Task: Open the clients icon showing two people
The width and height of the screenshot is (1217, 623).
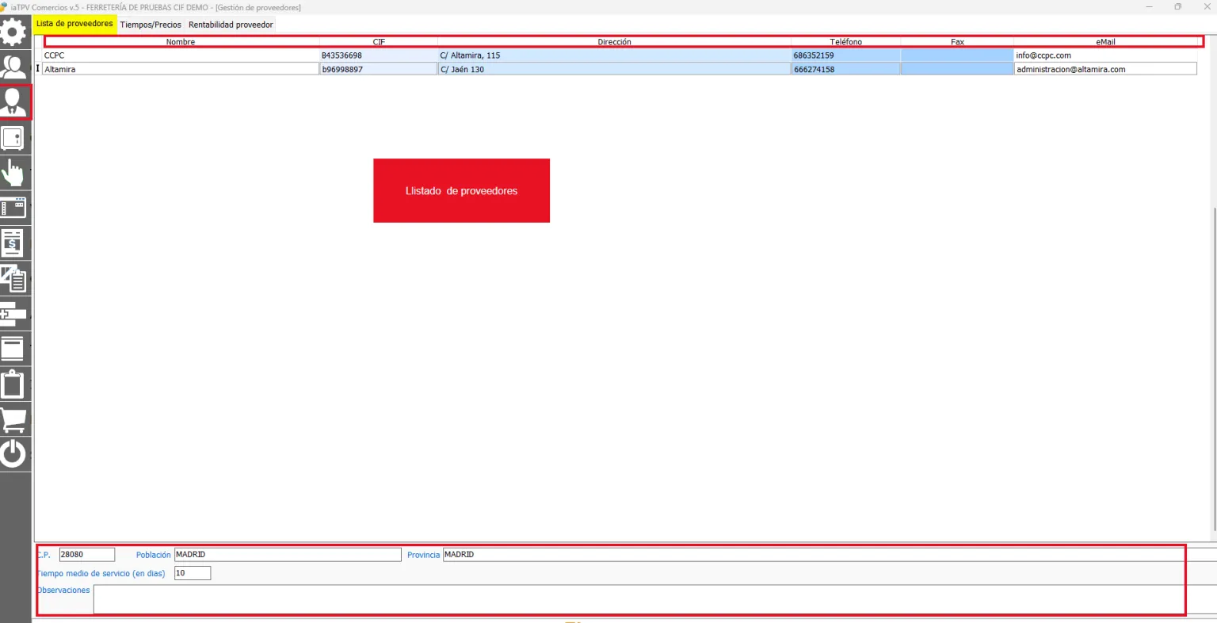Action: 13,67
